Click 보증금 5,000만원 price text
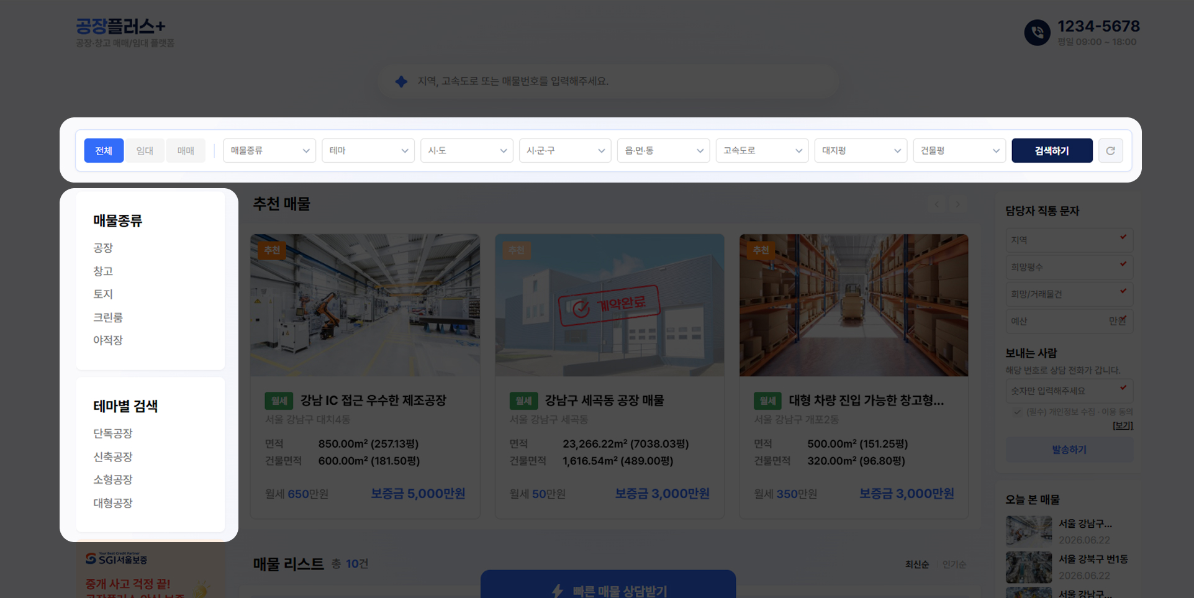 pyautogui.click(x=418, y=494)
